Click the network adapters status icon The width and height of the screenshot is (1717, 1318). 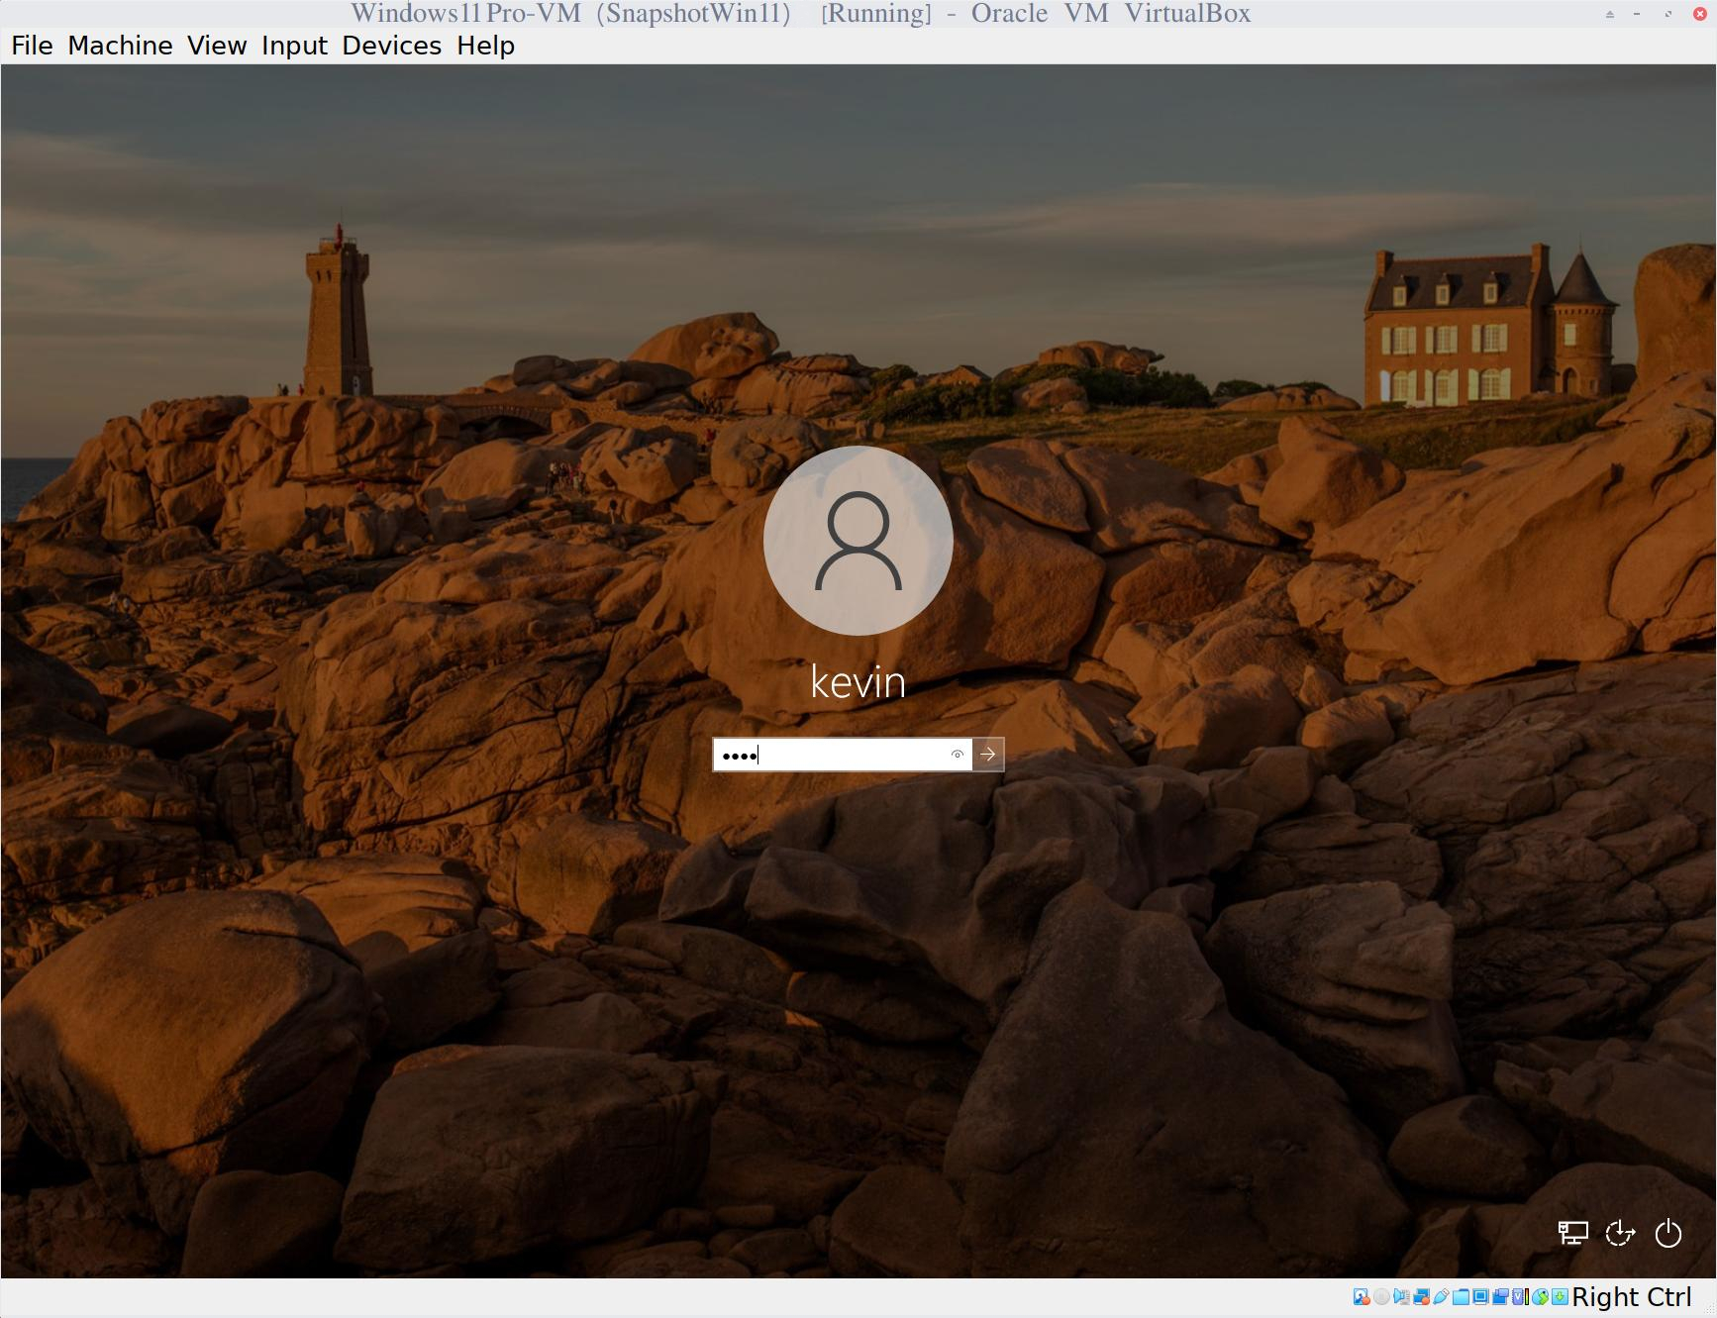(1422, 1297)
